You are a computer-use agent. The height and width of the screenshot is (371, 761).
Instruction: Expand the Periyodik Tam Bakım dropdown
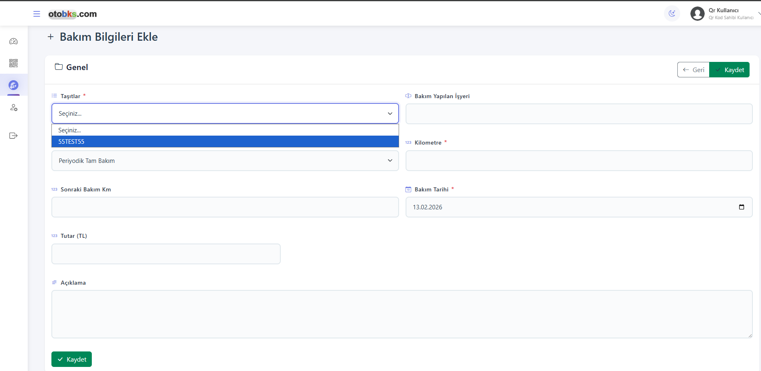coord(225,161)
